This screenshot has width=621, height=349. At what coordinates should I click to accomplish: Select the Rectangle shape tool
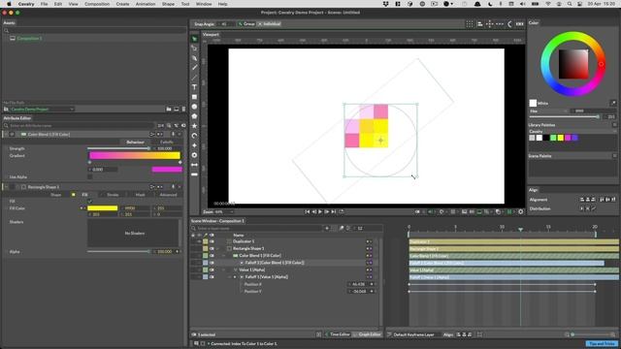tap(194, 97)
